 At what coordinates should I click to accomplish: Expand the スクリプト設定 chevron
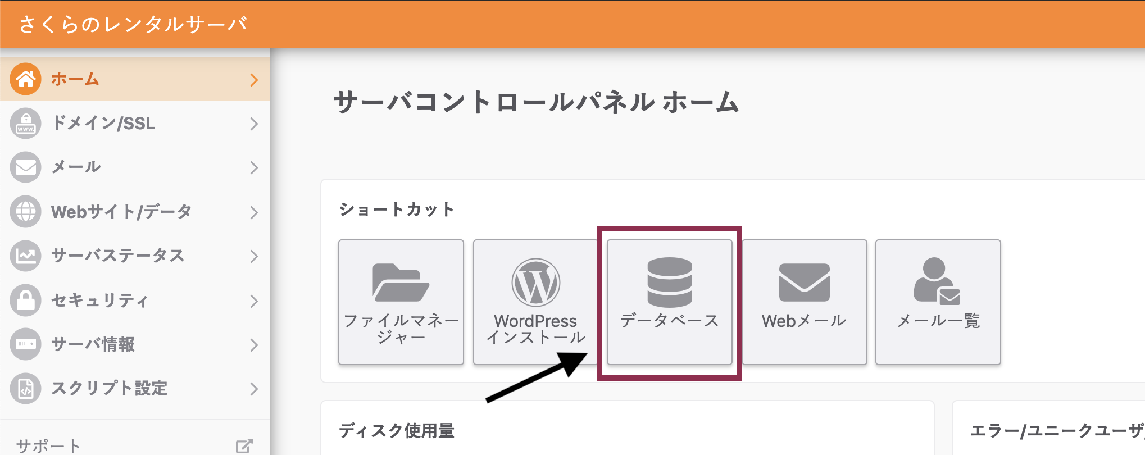tap(254, 389)
